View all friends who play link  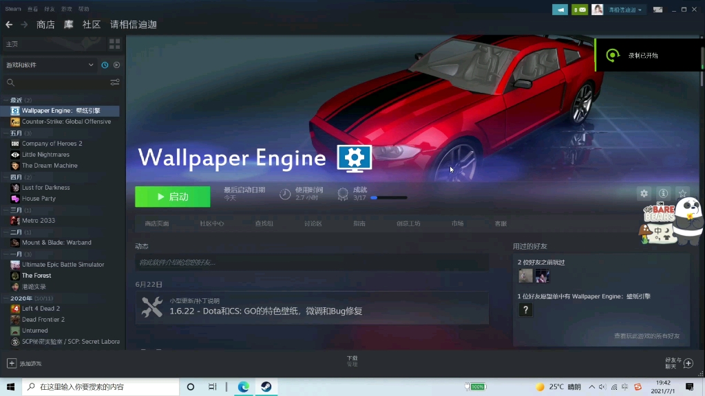646,335
